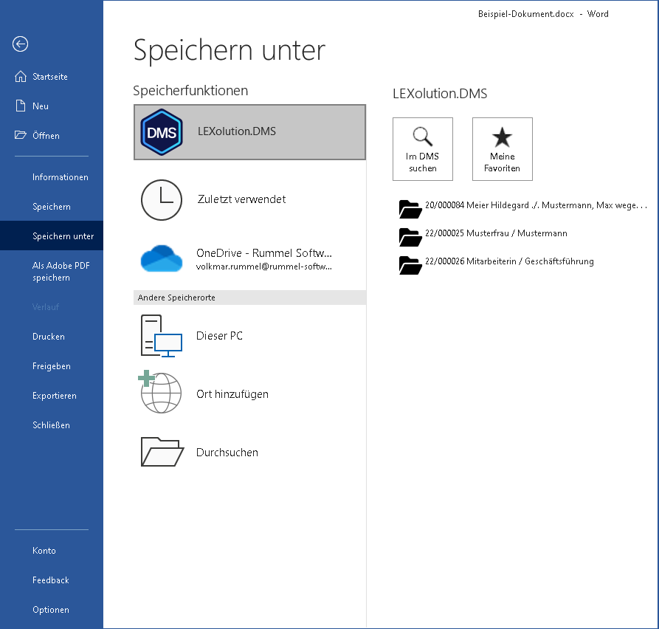Click the Neu blank page icon
Screen dimensions: 659x629
click(20, 106)
